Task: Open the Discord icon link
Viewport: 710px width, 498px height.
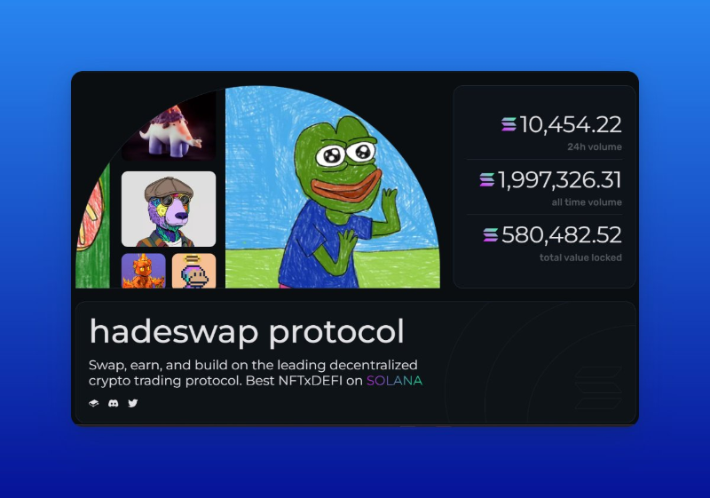Action: (x=114, y=403)
